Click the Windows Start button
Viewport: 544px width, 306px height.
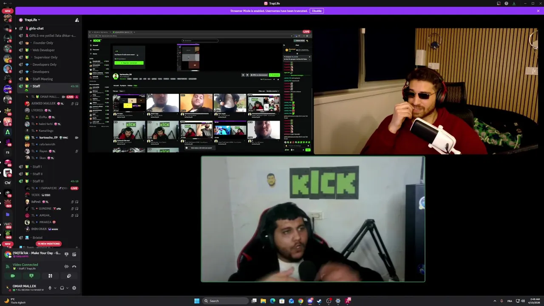tap(197, 301)
